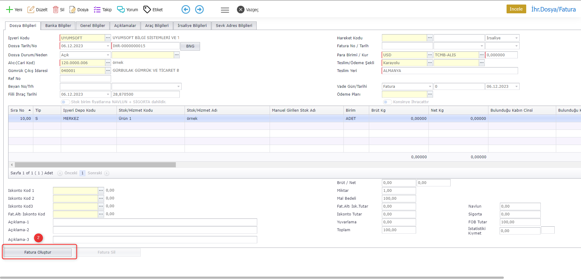Click the grid scroll left arrow
581x279 pixels.
[x=12, y=165]
